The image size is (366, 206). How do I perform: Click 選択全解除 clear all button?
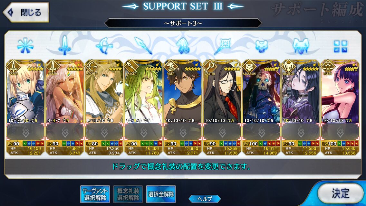(x=161, y=194)
